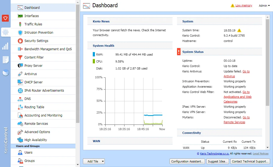Click the Interfaces network card icon

20,16
